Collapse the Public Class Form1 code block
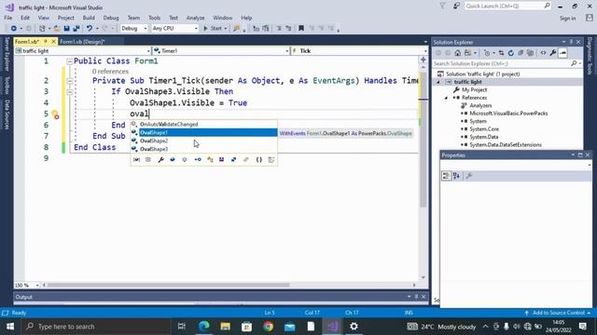 [69, 61]
